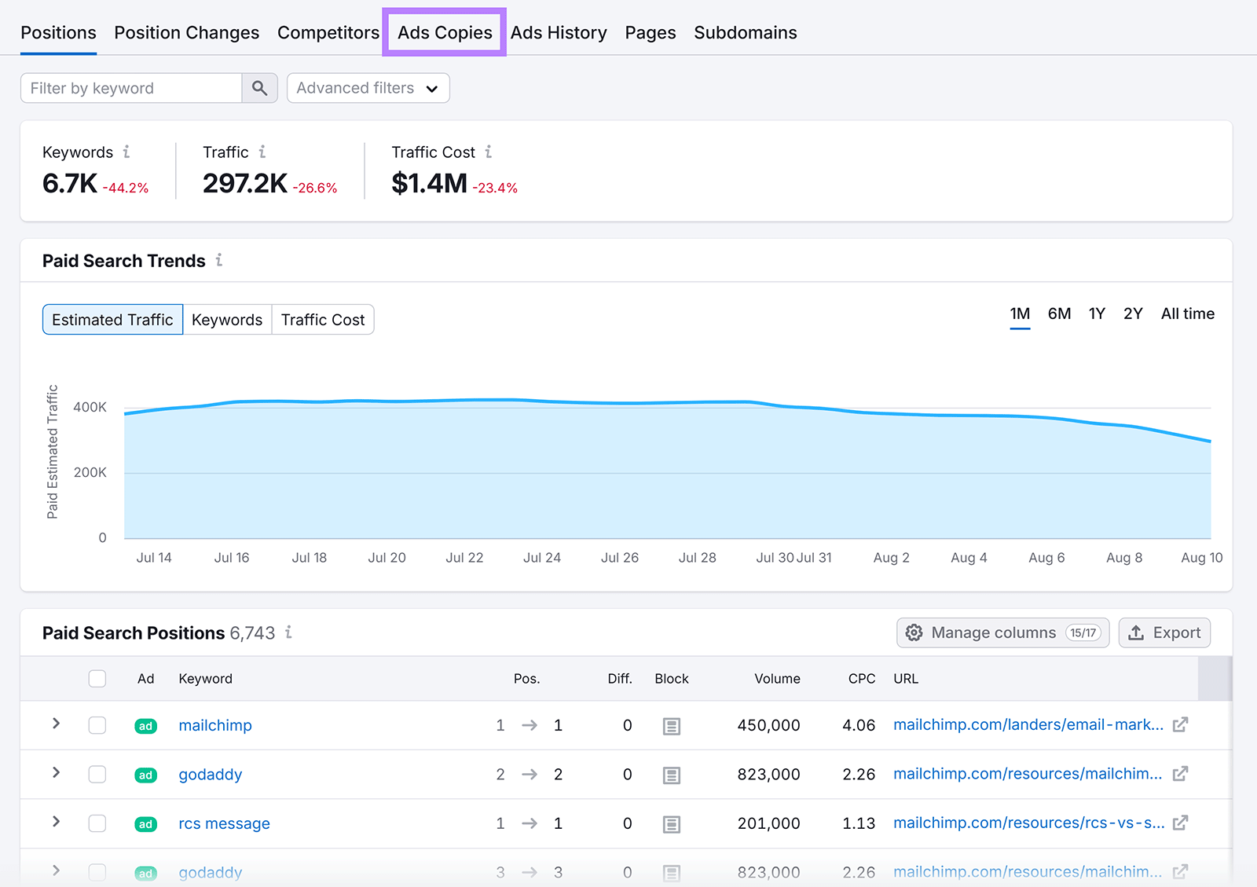Click the Keywords metric info icon
This screenshot has height=887, width=1257.
coord(128,152)
